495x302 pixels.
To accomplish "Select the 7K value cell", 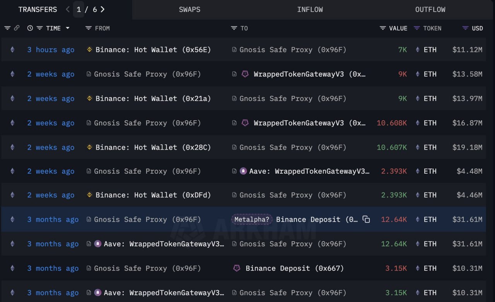I will point(402,49).
